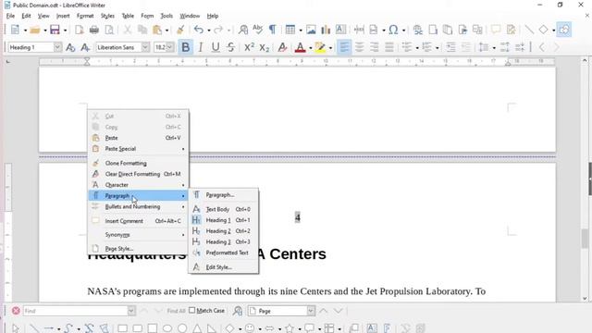Toggle Bold formatting button
The width and height of the screenshot is (592, 333).
click(185, 47)
